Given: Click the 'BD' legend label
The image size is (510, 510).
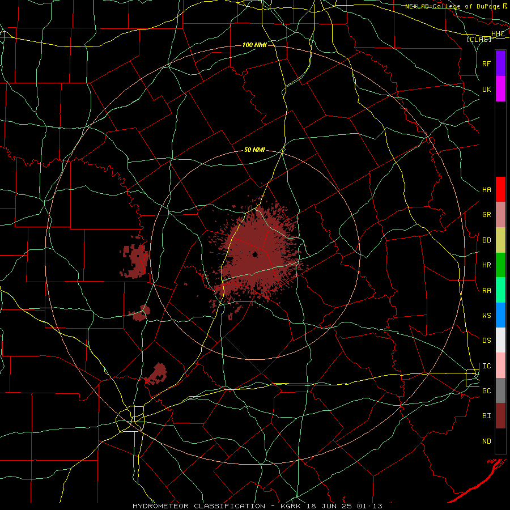Looking at the screenshot, I should (486, 240).
